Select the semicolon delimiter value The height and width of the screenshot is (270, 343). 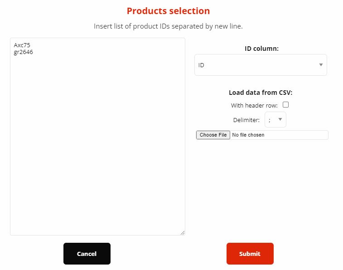tap(270, 120)
